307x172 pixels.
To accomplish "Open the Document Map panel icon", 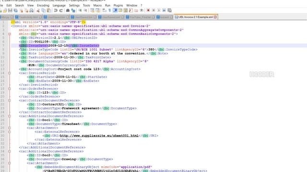I will coord(126,11).
